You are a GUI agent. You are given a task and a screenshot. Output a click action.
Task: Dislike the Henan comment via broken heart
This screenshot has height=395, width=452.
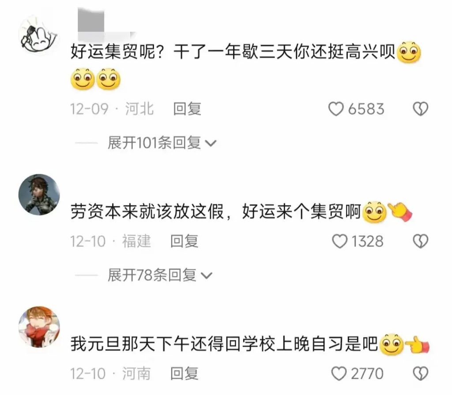[x=421, y=374]
